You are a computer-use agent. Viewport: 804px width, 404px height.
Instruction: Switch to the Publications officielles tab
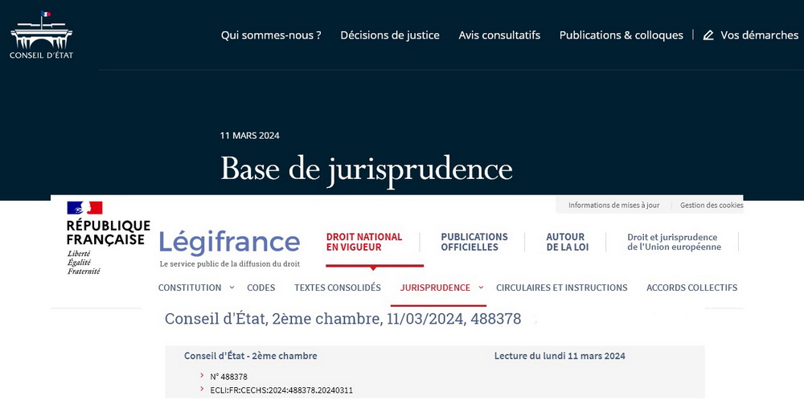474,242
